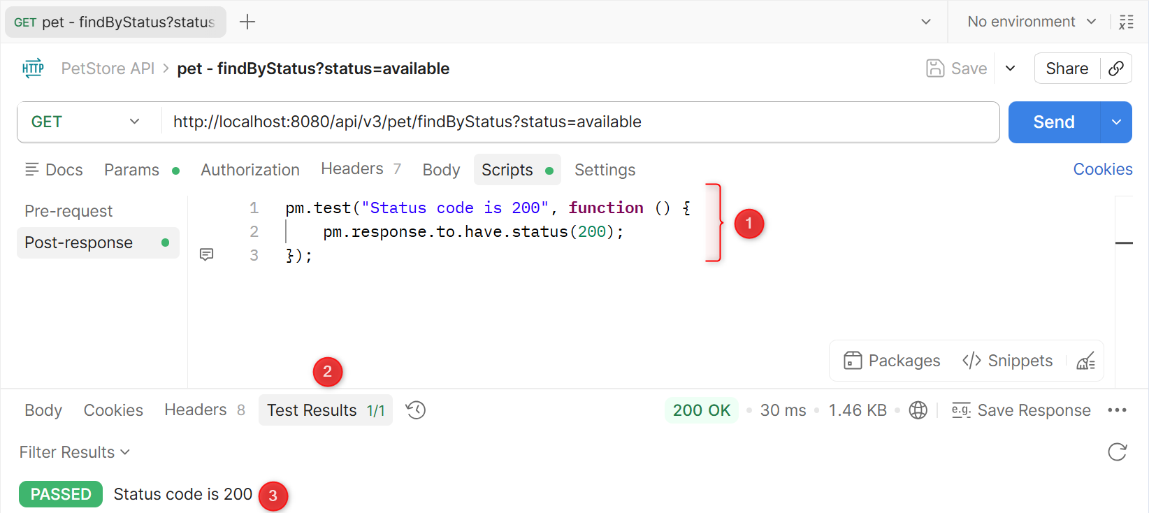Click the network globe icon
Image resolution: width=1149 pixels, height=513 pixels.
[918, 410]
